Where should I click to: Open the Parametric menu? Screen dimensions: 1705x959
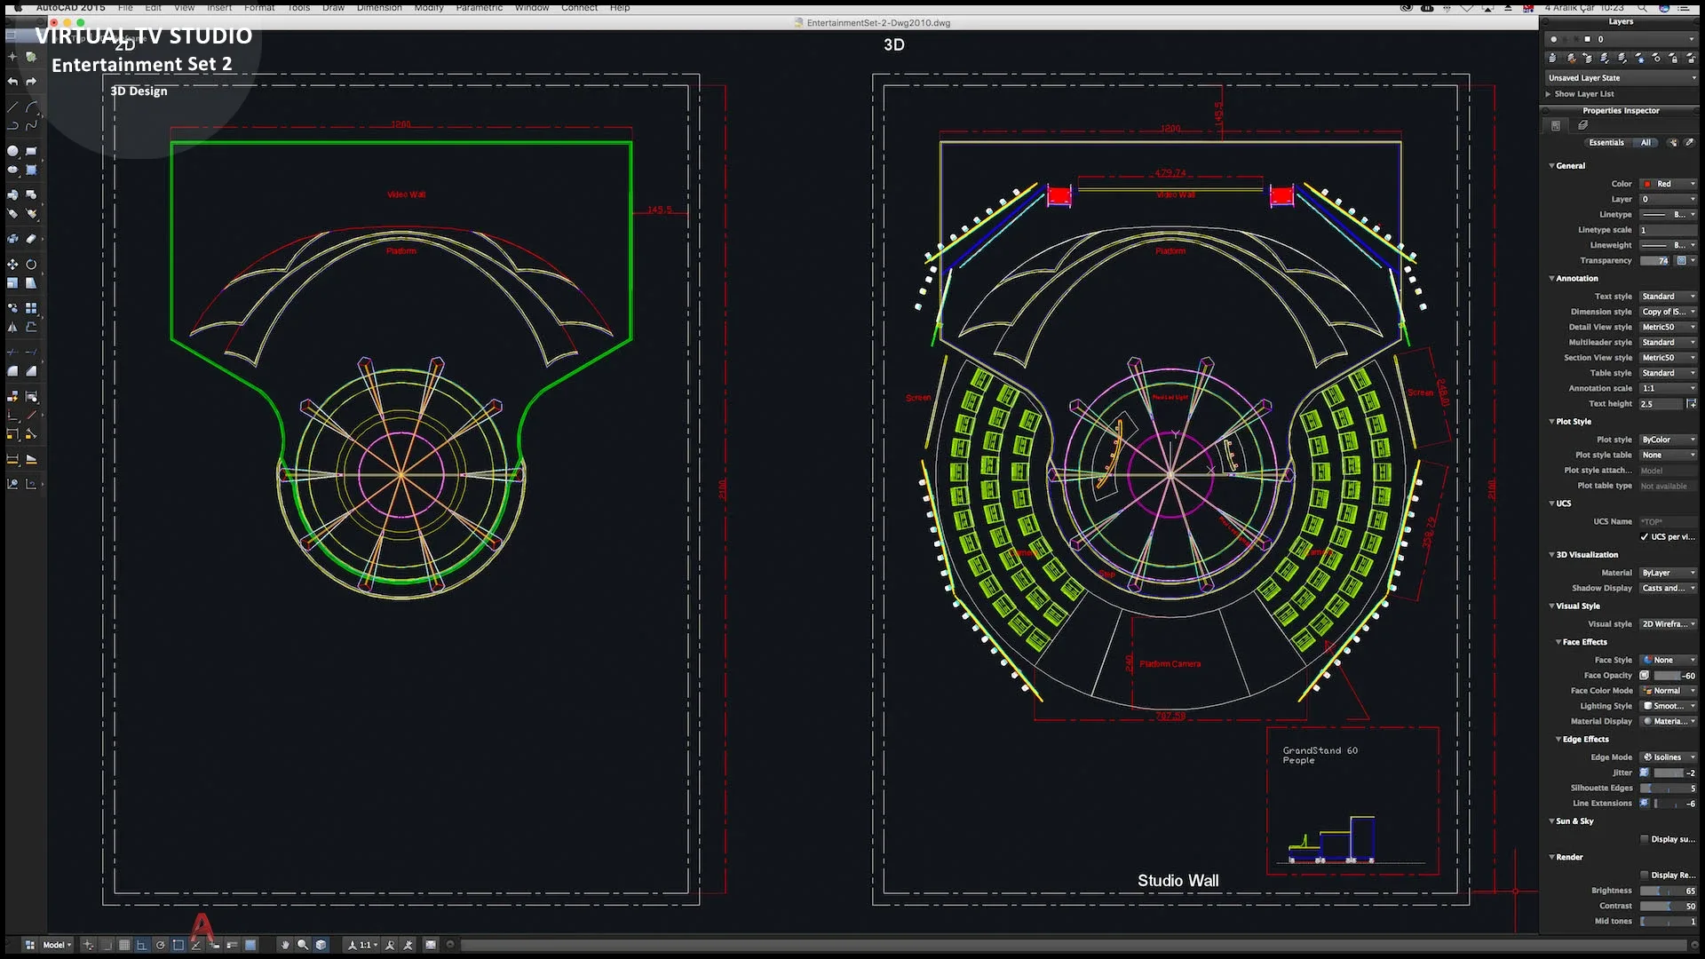pos(479,7)
